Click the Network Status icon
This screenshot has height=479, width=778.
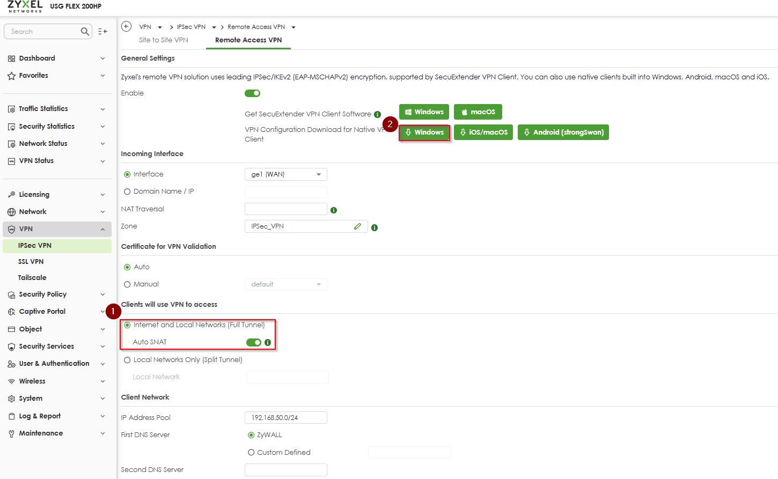11,144
